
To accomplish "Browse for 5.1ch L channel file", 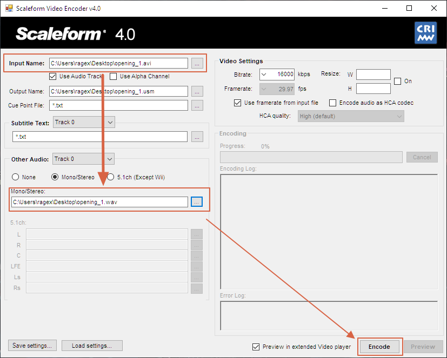I will (196, 234).
